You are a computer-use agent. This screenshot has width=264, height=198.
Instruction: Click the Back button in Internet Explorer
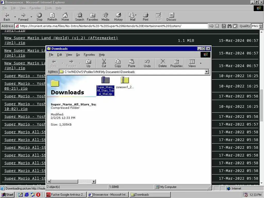pos(7,17)
